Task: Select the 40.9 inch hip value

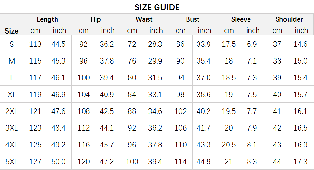Action: tap(107, 95)
